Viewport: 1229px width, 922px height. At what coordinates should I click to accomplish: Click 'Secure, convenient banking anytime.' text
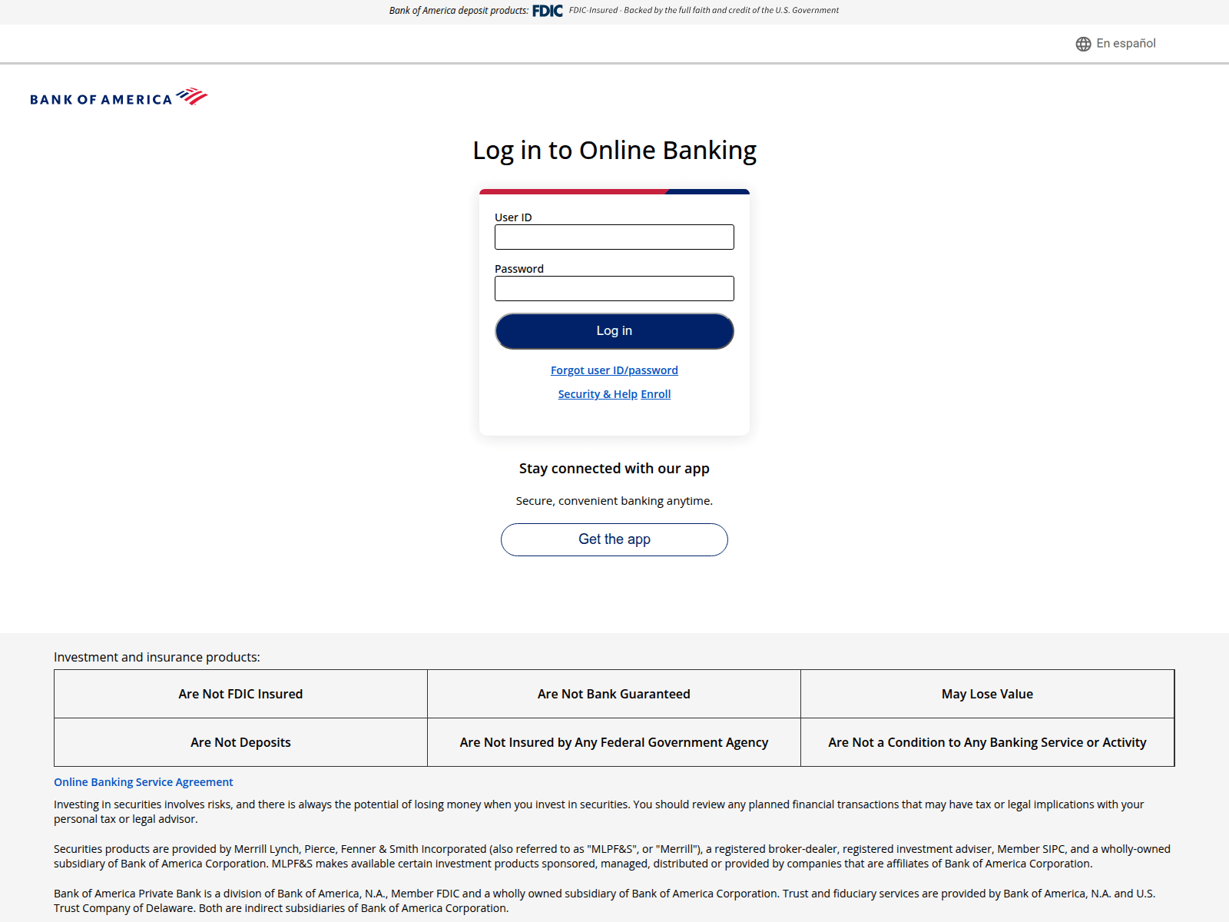pyautogui.click(x=614, y=501)
